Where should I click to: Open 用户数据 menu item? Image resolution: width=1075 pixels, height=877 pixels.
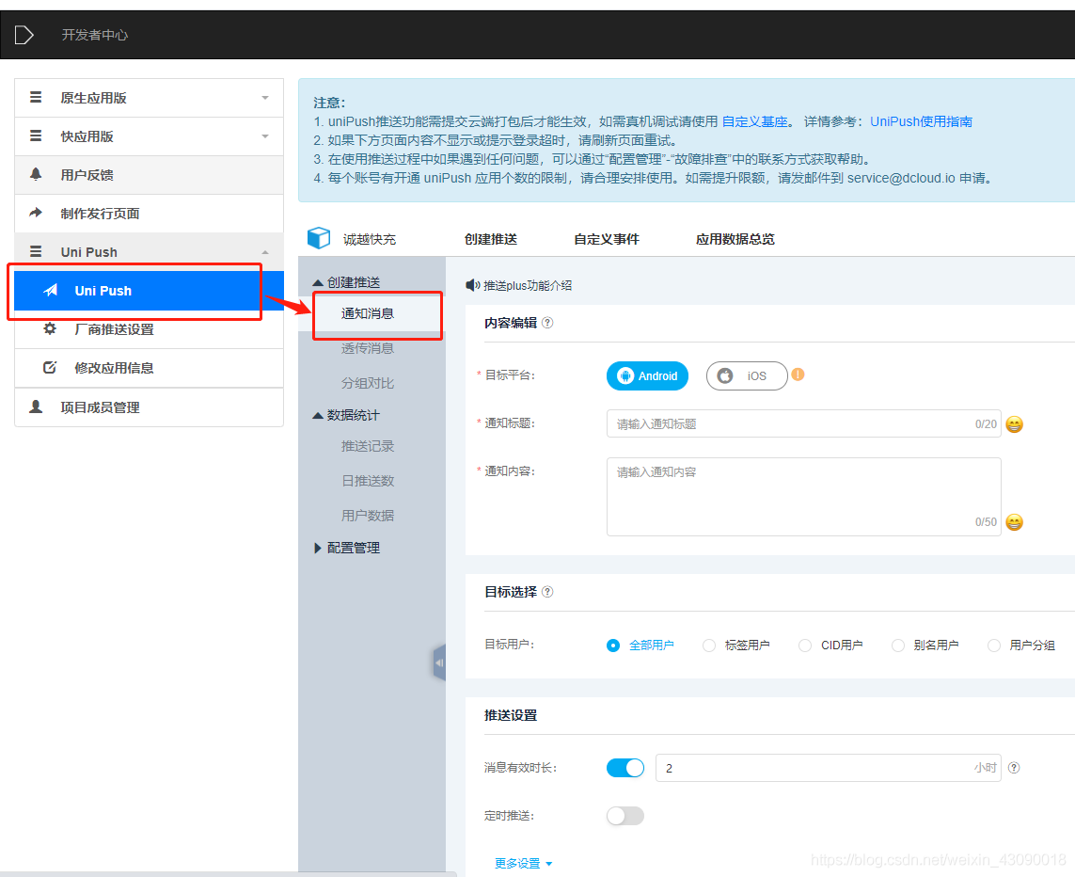pyautogui.click(x=368, y=516)
